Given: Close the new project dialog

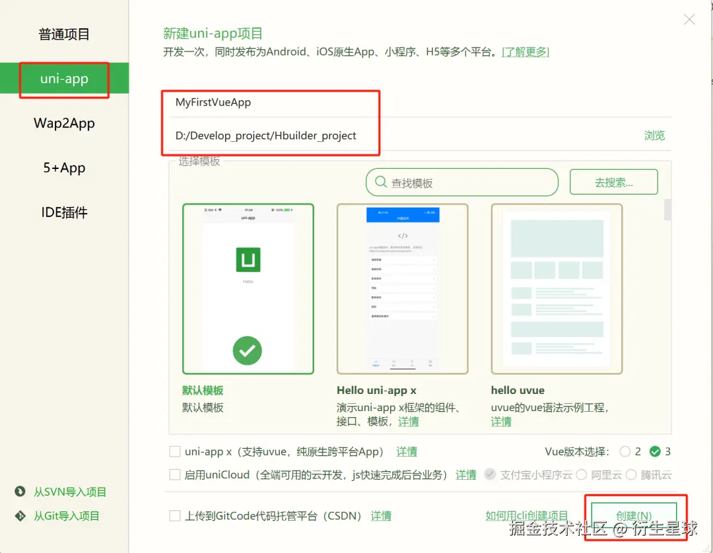Looking at the screenshot, I should pos(689,19).
